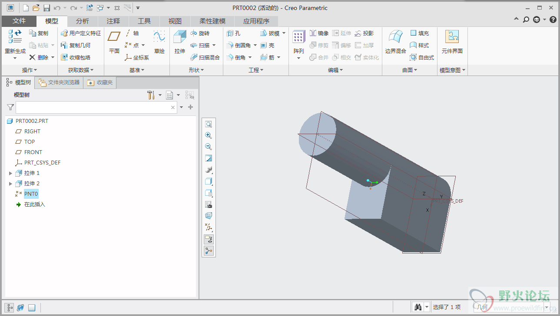Screen dimensions: 560x316
Task: Open the 元件界面 (Component Interface) tool
Action: click(x=452, y=42)
